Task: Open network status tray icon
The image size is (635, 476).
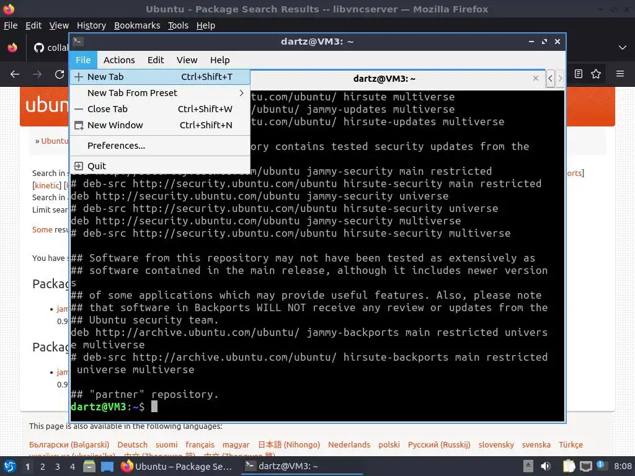Action: 585,466
